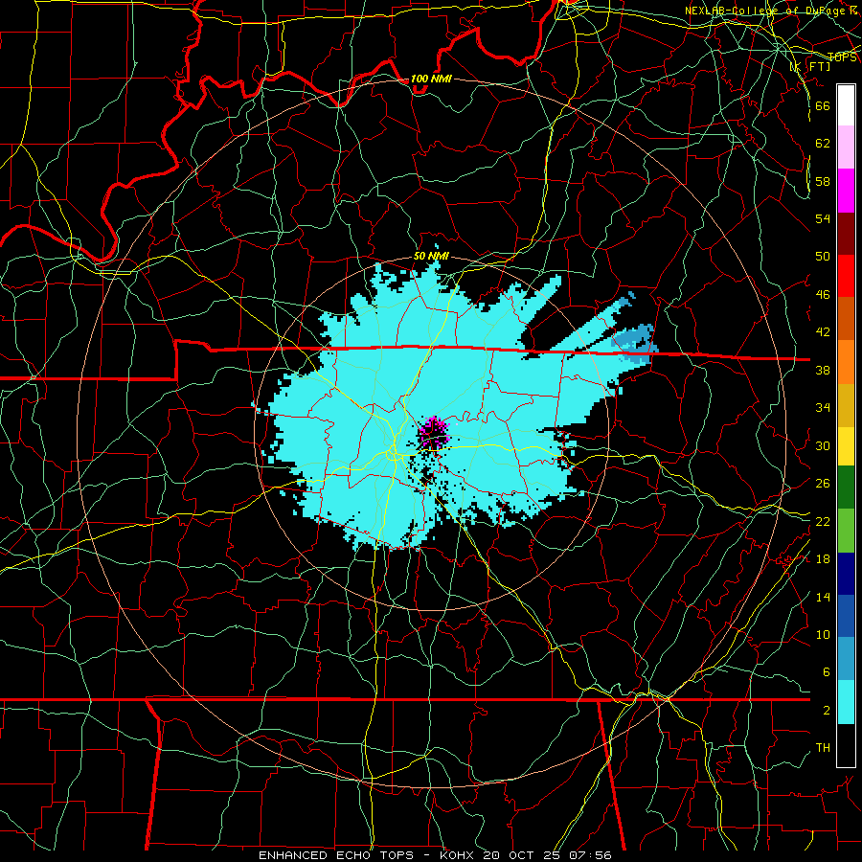Click the light green legend swatch
The width and height of the screenshot is (862, 862).
[x=846, y=530]
